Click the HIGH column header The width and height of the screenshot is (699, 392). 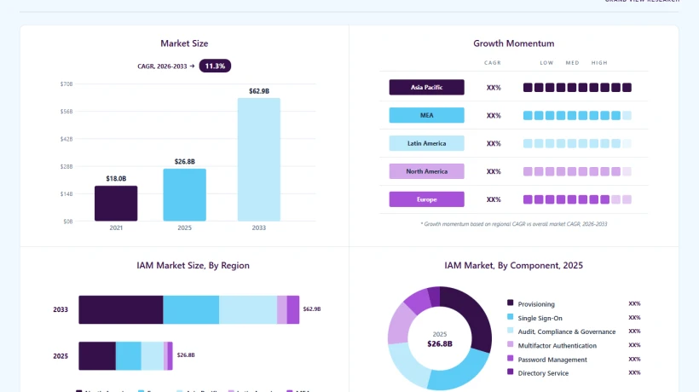[x=599, y=63]
